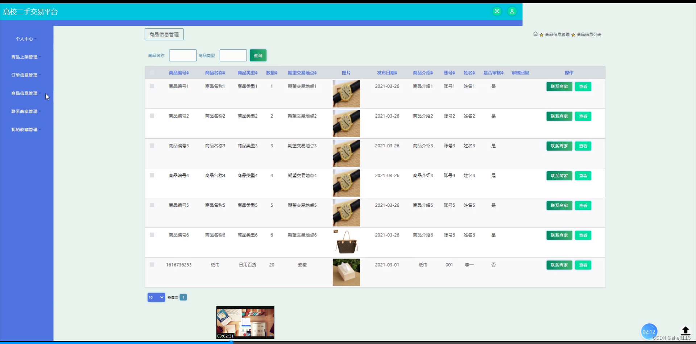Screen dimensions: 696x344
Task: Check the checkbox on the 纸巾 row
Action: pos(152,265)
